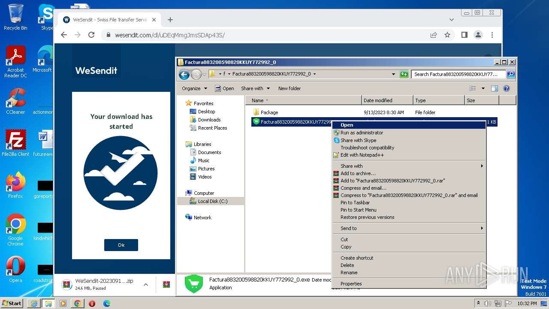Open the Windows Start menu
This screenshot has height=309, width=549.
12,303
